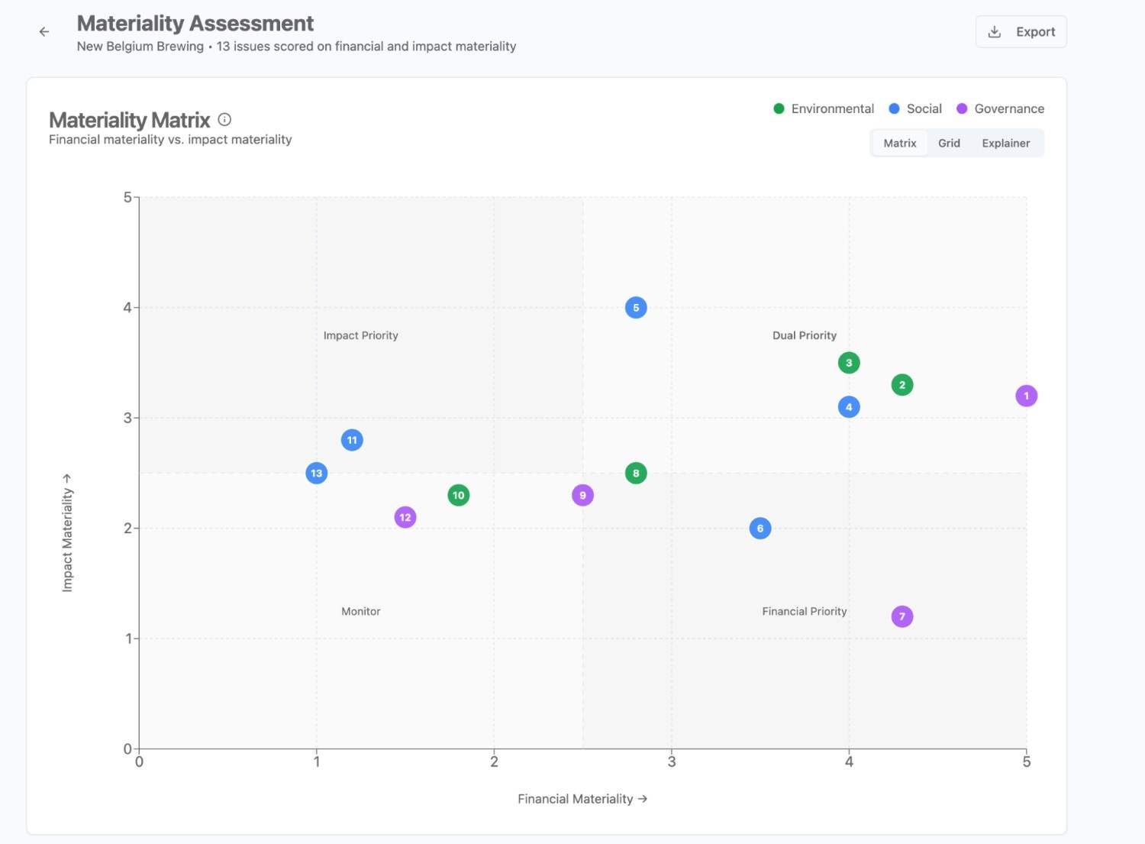
Task: Toggle the Environmental legend item
Action: click(x=824, y=108)
